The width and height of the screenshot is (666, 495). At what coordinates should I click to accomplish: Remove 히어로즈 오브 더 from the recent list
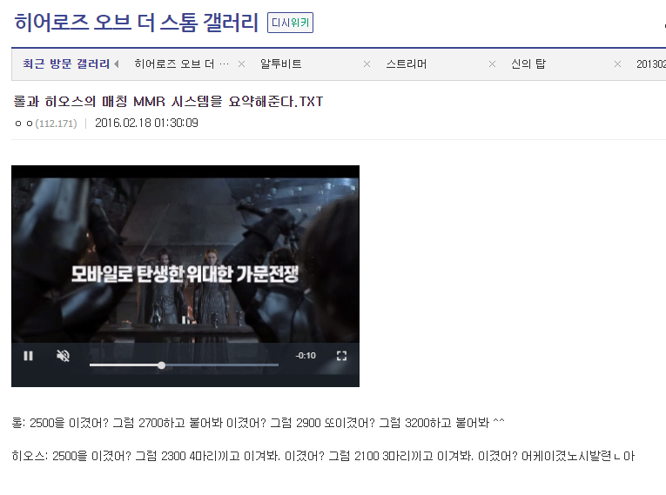click(241, 64)
